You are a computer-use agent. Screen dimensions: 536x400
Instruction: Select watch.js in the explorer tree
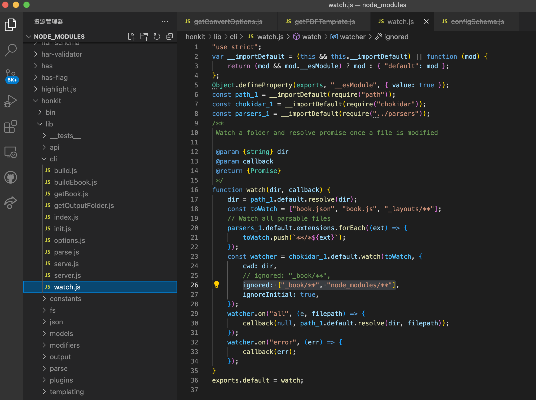[100, 287]
